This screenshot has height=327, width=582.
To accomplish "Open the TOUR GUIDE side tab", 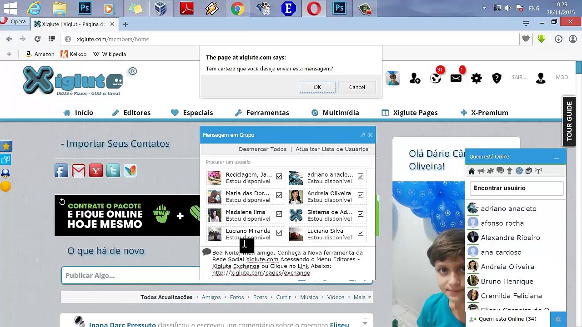I will [569, 121].
